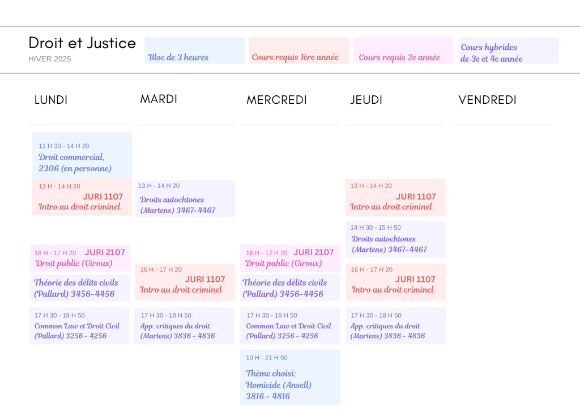Screen dimensions: 580x410
Task: Select the 'Cours requis 1ère année' legend box
Action: coord(298,50)
